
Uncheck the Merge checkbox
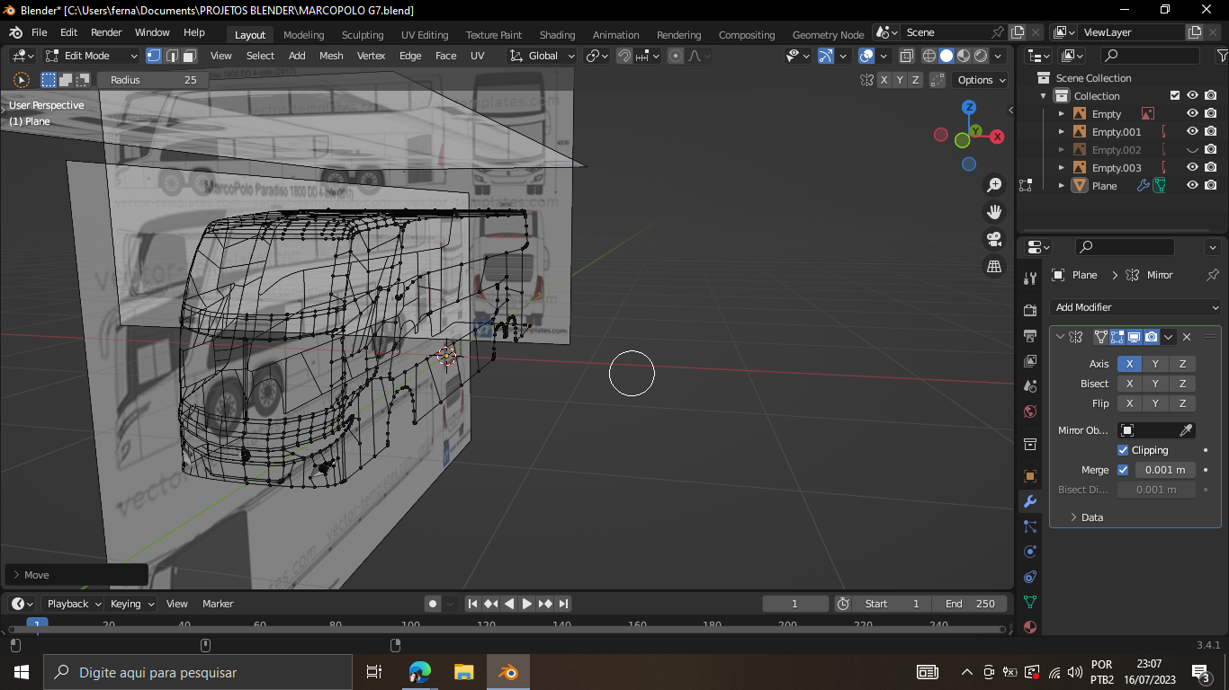click(x=1123, y=470)
